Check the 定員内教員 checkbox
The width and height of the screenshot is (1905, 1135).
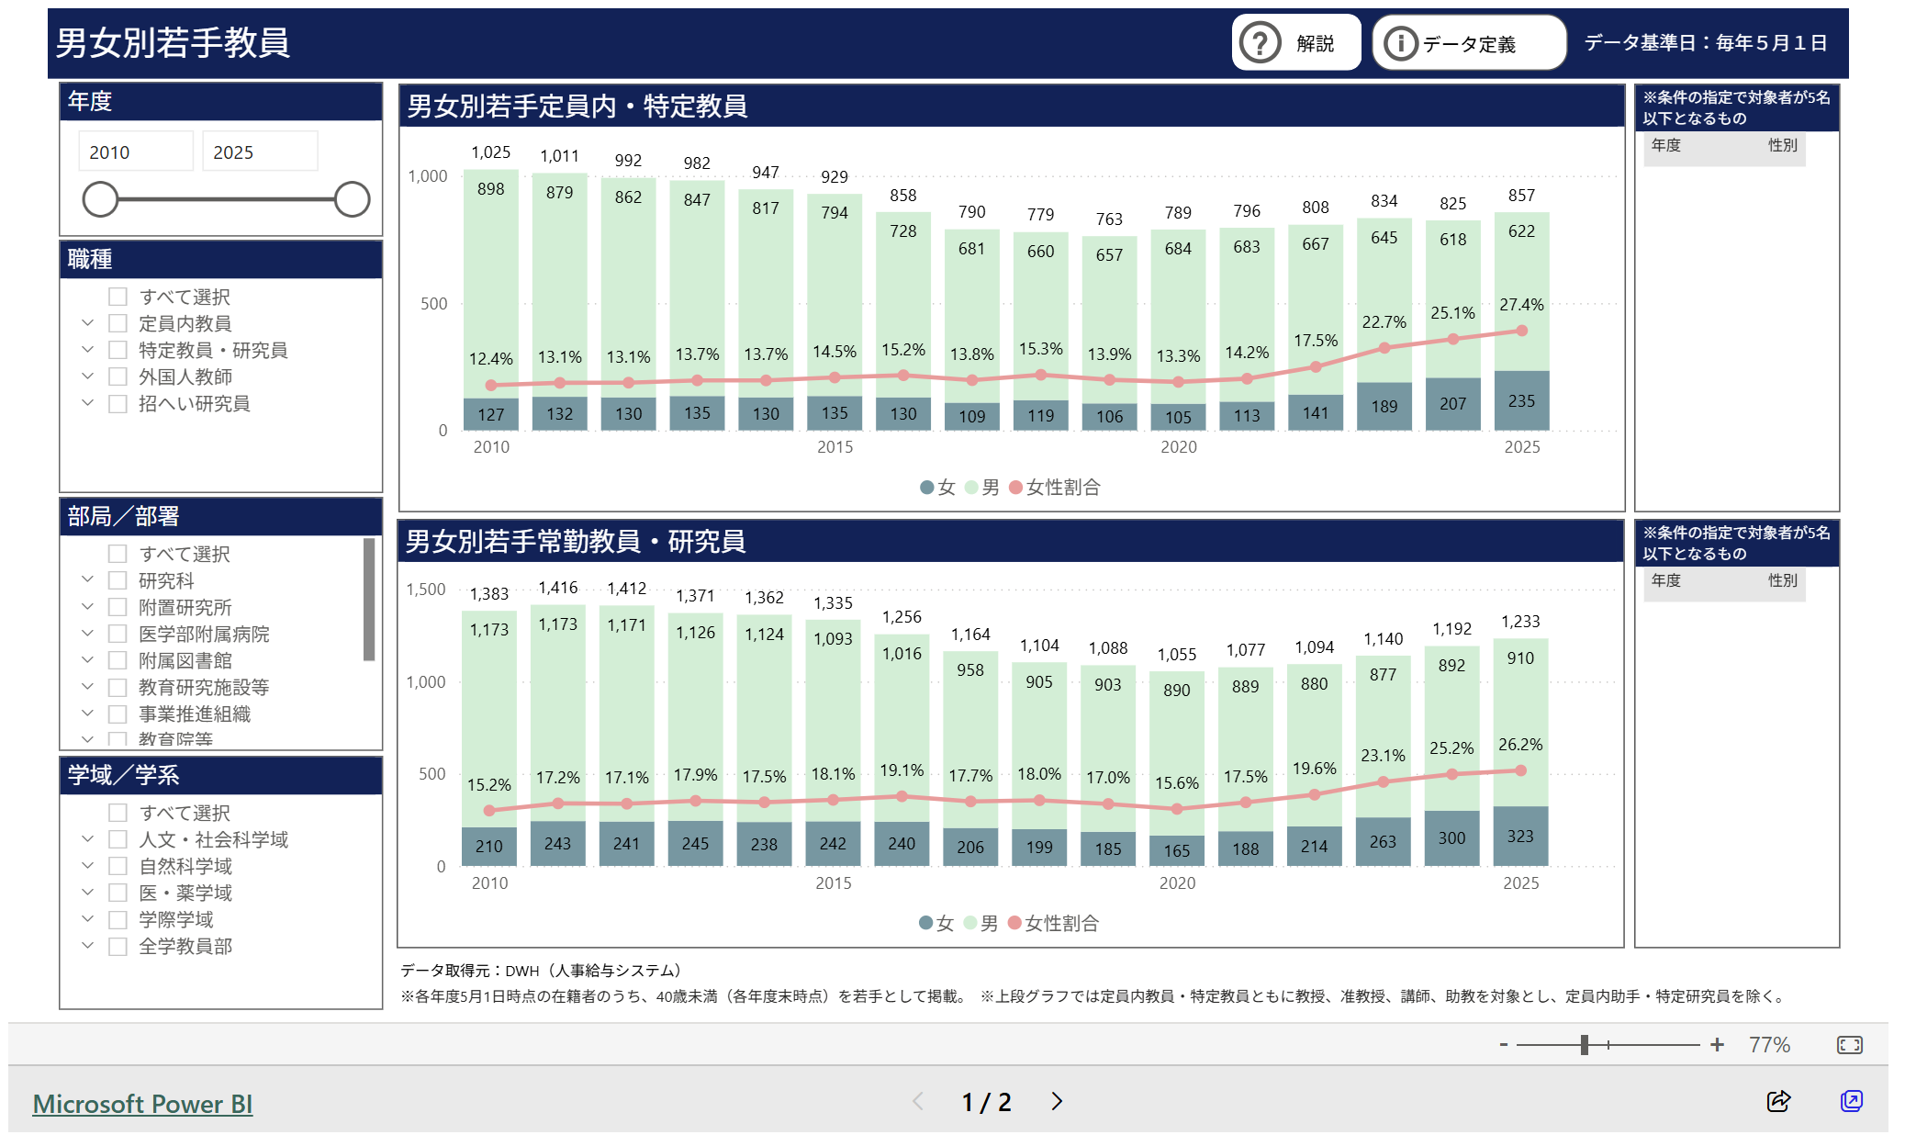point(118,323)
